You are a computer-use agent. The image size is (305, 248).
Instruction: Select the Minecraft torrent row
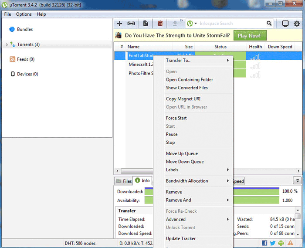tap(141, 65)
